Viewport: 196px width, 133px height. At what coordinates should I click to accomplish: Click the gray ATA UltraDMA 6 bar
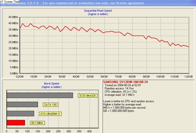[20, 113]
